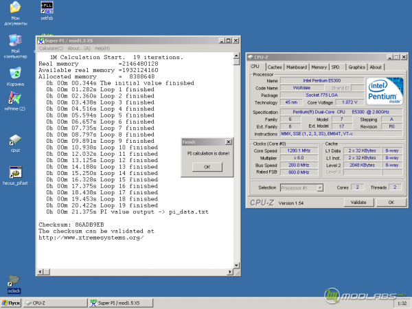The width and height of the screenshot is (412, 309).
Task: Click the OK button in CPU-Z
Action: click(x=391, y=203)
